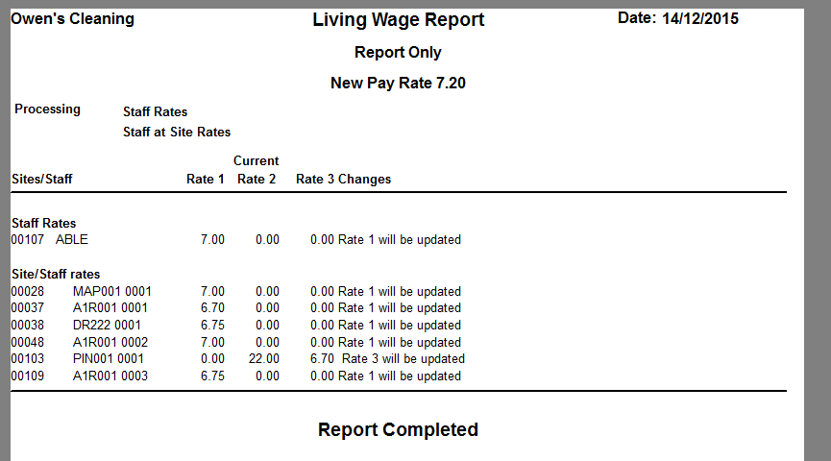Image resolution: width=831 pixels, height=461 pixels.
Task: Click Rate 3 will be updated message
Action: tap(403, 359)
